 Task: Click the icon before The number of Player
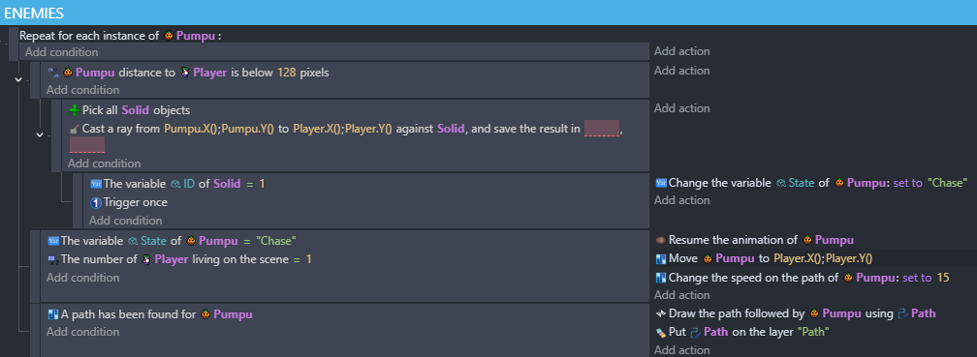click(53, 259)
